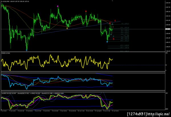Click the 0.0 Fibonacci level label
Image resolution: width=171 pixels, height=117 pixels.
[x=125, y=24]
